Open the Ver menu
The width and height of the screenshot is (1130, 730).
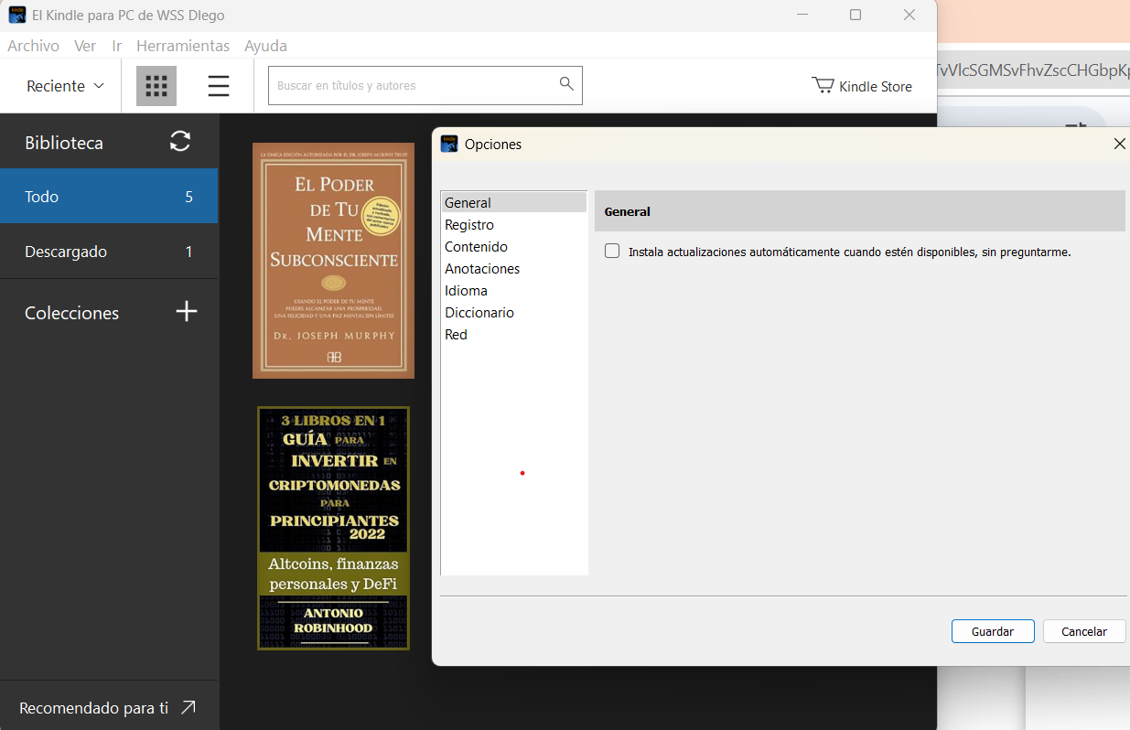pyautogui.click(x=85, y=46)
